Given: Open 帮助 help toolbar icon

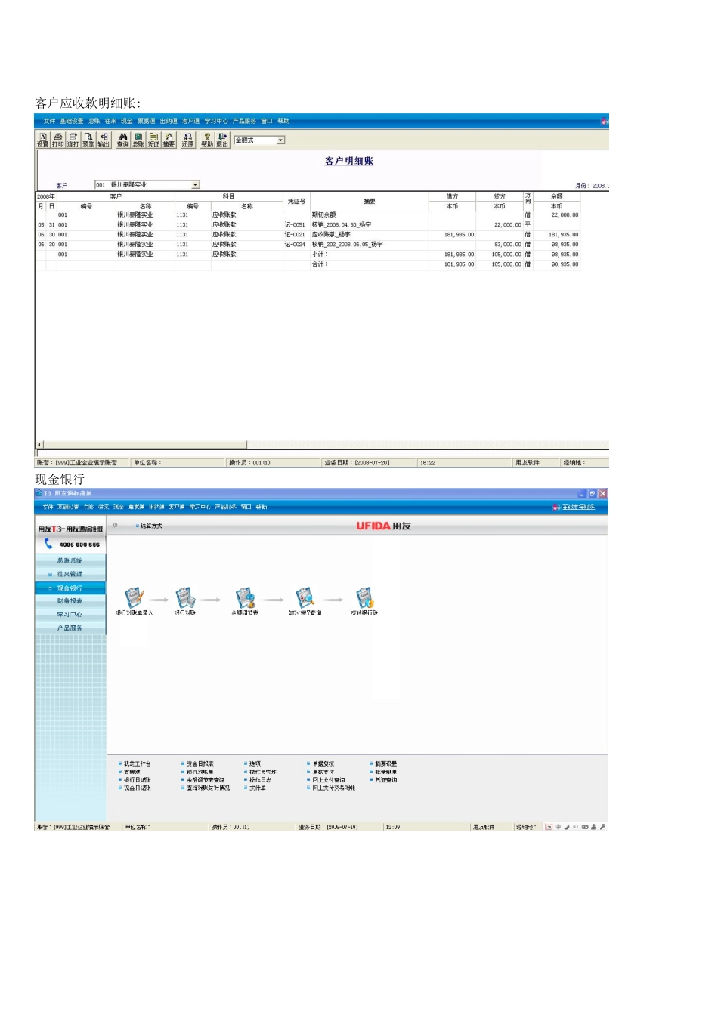Looking at the screenshot, I should click(207, 140).
